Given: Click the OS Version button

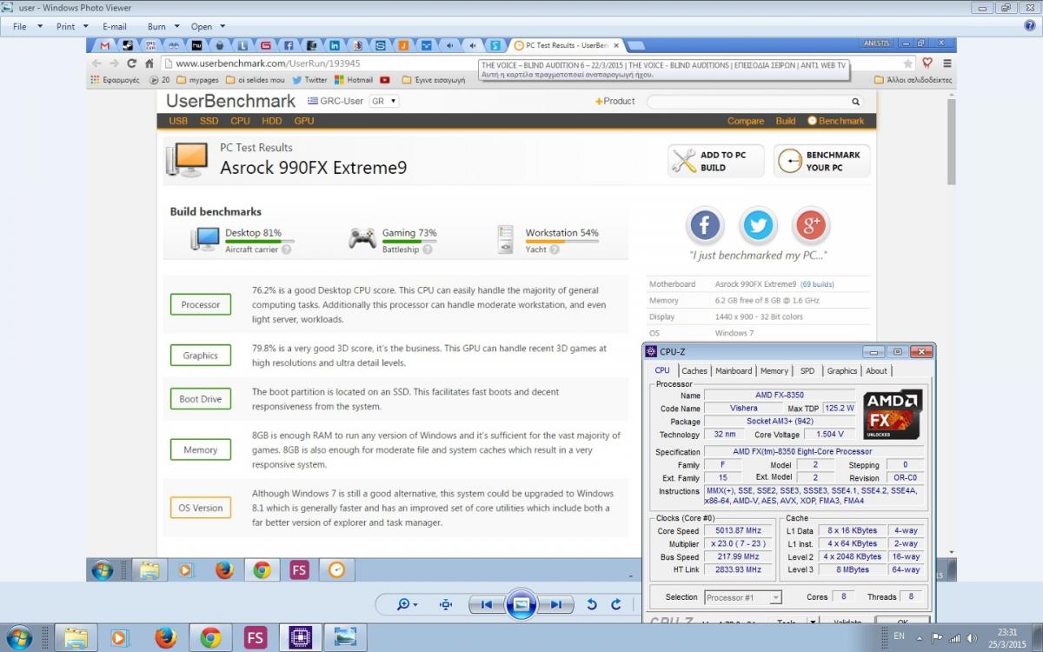Looking at the screenshot, I should coord(201,508).
